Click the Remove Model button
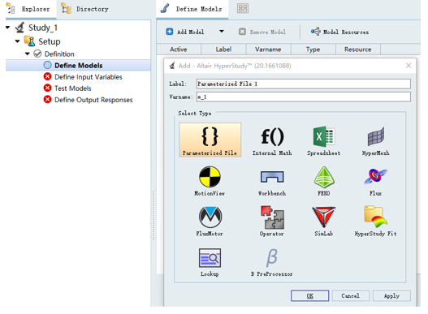Image resolution: width=428 pixels, height=314 pixels. [x=262, y=32]
